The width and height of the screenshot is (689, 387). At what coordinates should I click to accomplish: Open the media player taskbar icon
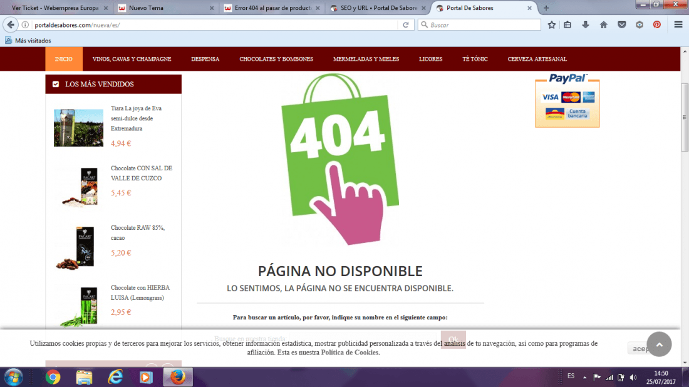pos(147,378)
